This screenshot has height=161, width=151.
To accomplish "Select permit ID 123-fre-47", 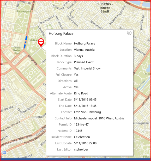I will (x=81, y=125).
